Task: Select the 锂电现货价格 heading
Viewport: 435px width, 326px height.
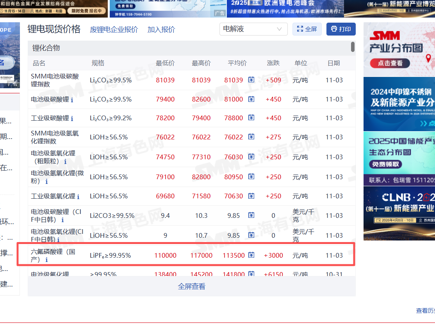Action: [x=54, y=29]
